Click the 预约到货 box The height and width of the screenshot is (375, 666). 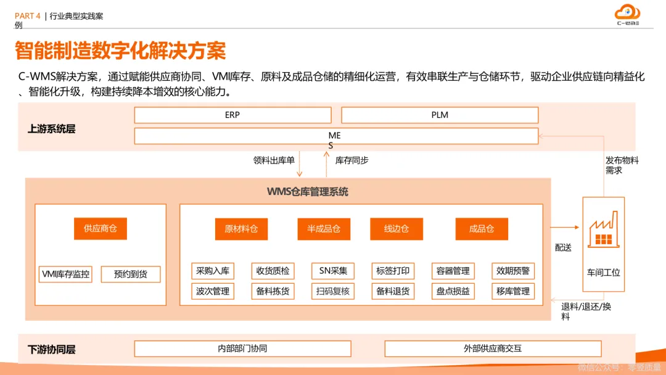(131, 274)
